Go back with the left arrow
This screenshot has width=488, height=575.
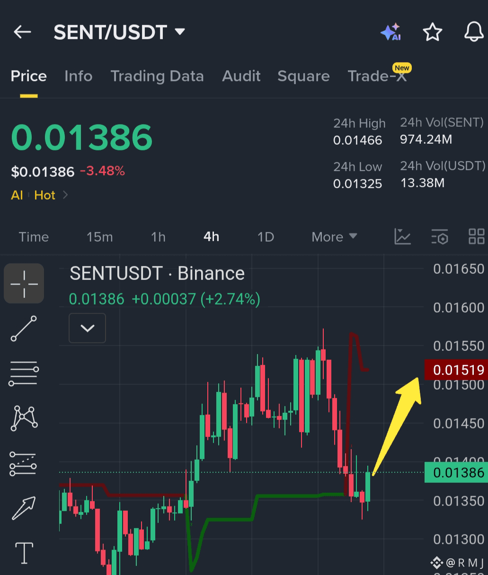point(22,32)
